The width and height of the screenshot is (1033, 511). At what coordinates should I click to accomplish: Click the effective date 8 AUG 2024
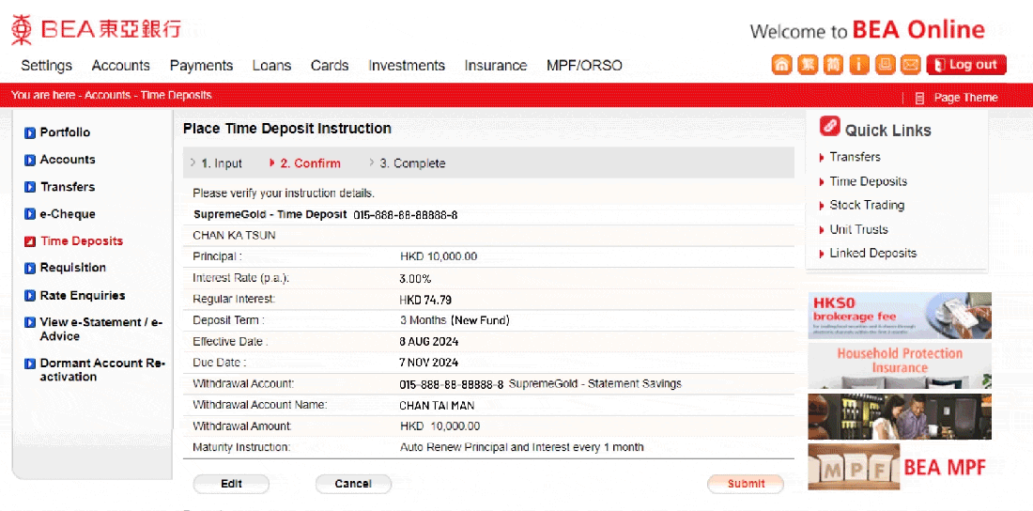429,342
